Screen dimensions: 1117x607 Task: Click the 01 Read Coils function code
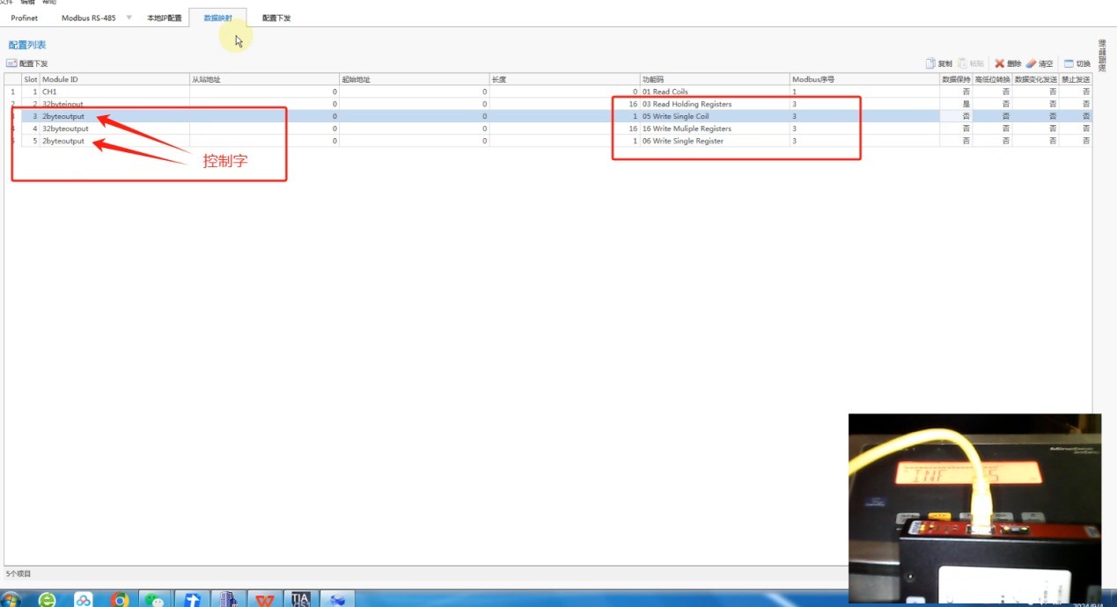tap(715, 91)
